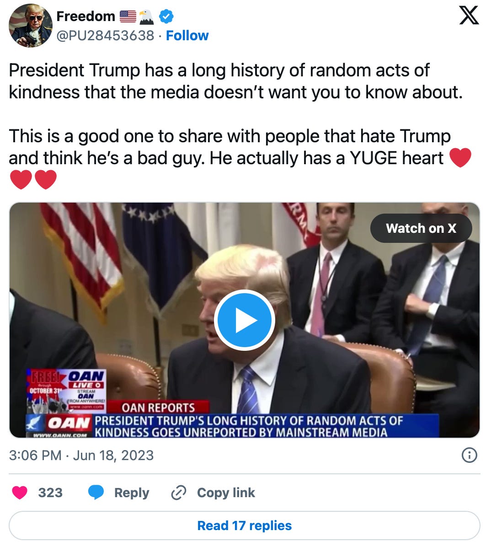The height and width of the screenshot is (547, 491).
Task: Click the 323 likes count
Action: [50, 493]
